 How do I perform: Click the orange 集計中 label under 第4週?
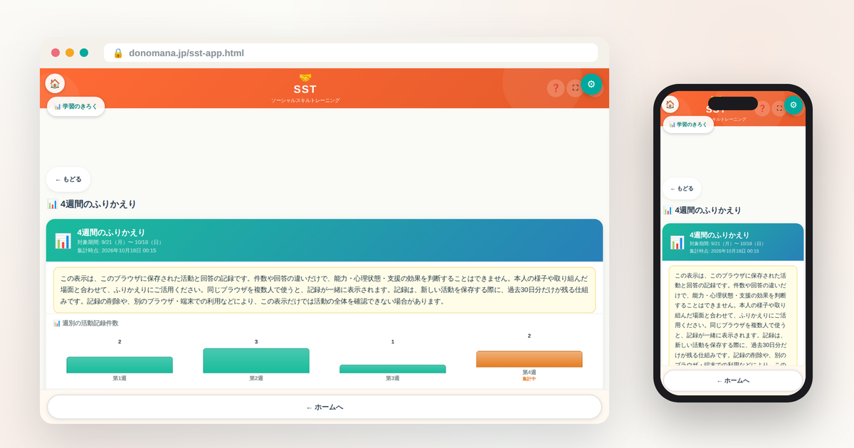tap(529, 379)
